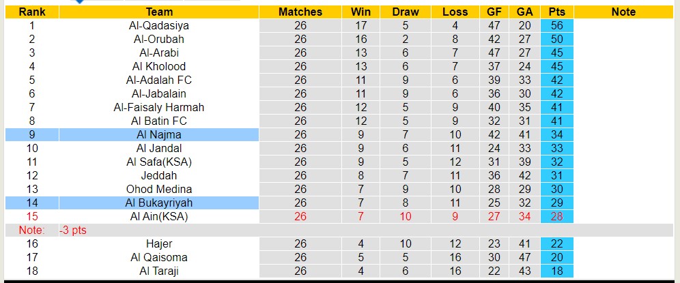Click the Hajer team name
This screenshot has width=680, height=283.
click(x=158, y=243)
